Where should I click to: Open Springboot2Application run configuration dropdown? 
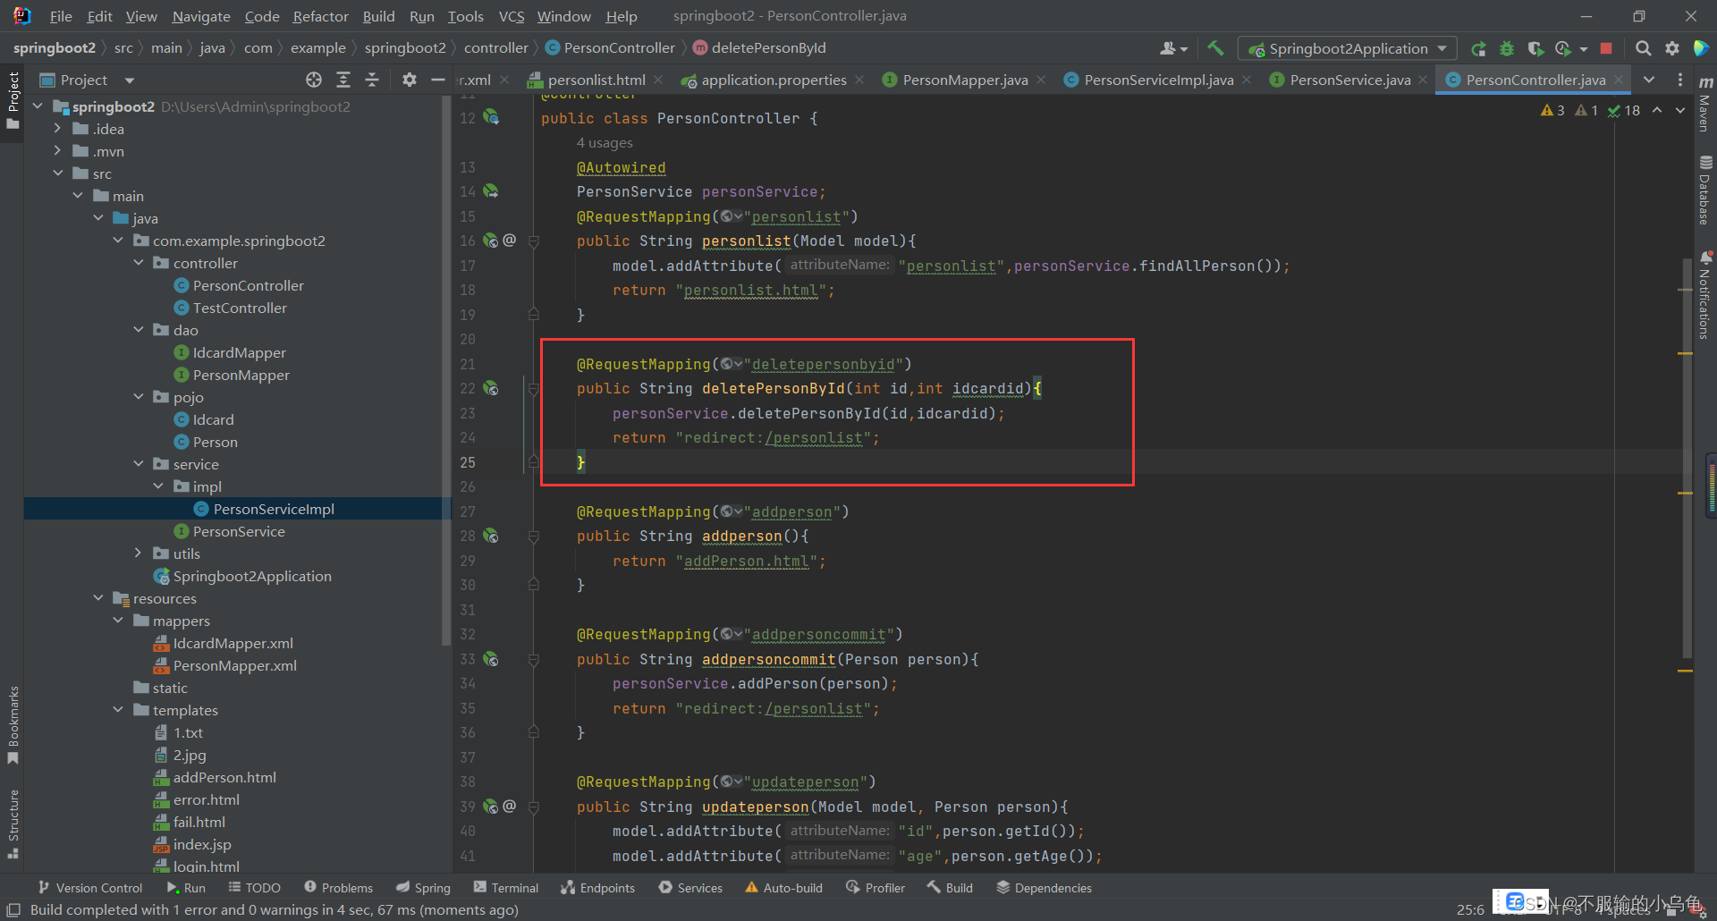tap(1347, 48)
